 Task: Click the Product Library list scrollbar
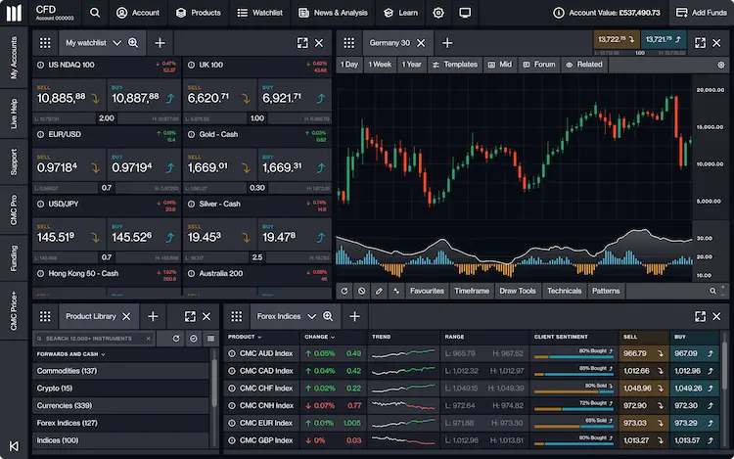coord(214,382)
